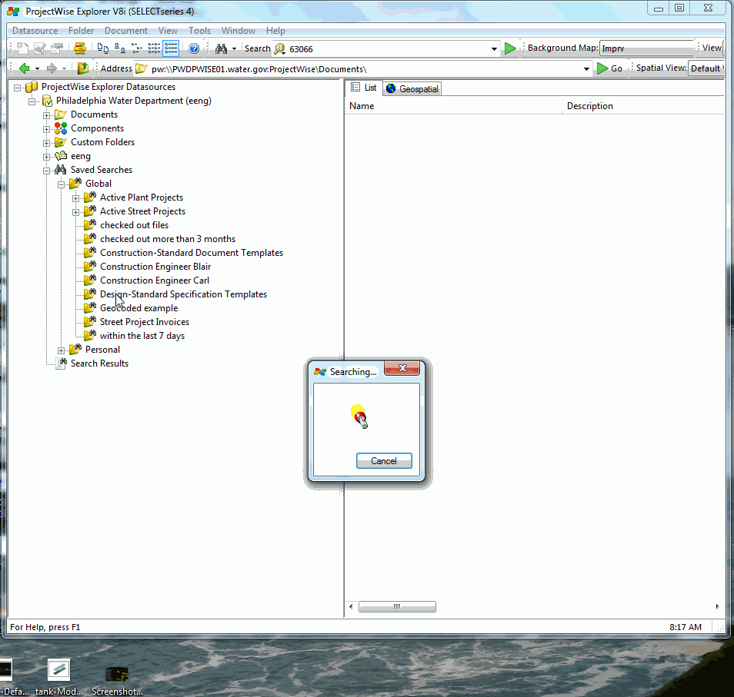Open the Window menu
This screenshot has height=697, width=734.
coord(239,31)
